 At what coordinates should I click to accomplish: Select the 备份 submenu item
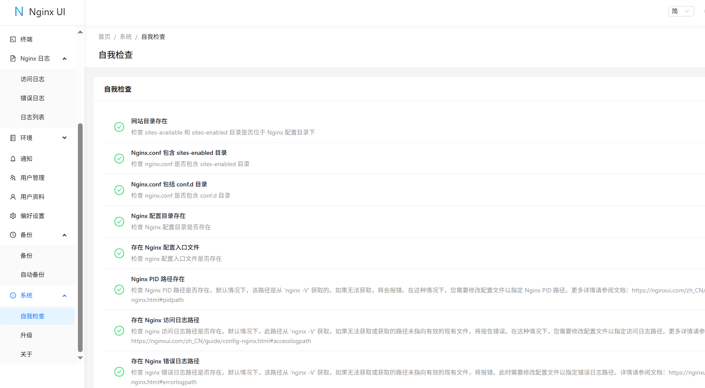[x=38, y=256]
